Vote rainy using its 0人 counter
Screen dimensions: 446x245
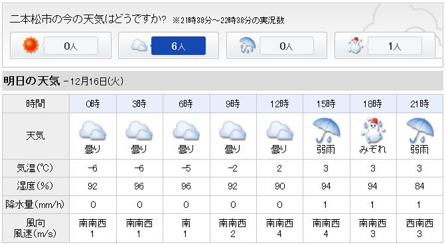point(287,46)
